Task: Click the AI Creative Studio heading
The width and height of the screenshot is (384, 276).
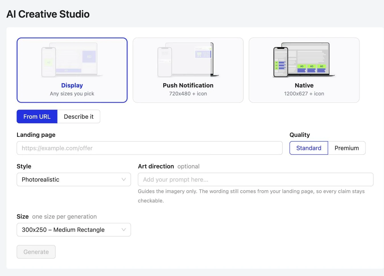Action: pyautogui.click(x=48, y=14)
